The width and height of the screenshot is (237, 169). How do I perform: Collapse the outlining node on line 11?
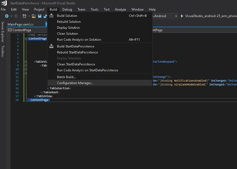click(x=26, y=73)
